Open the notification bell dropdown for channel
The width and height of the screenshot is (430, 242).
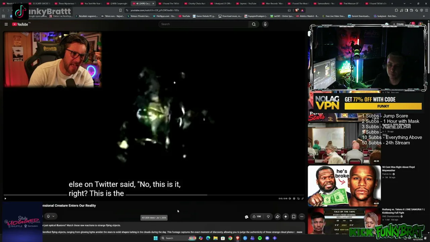(x=50, y=216)
